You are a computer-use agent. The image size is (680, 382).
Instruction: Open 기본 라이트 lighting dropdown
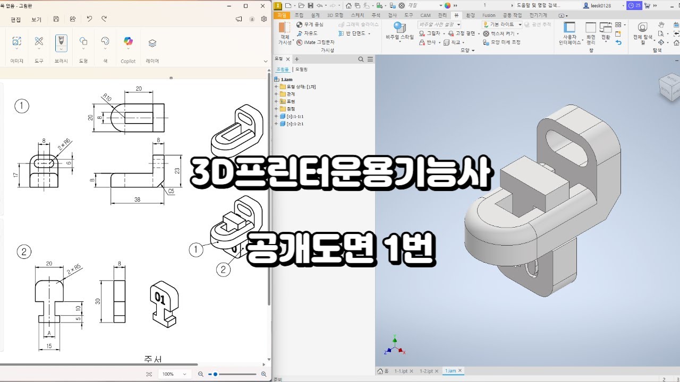click(502, 24)
